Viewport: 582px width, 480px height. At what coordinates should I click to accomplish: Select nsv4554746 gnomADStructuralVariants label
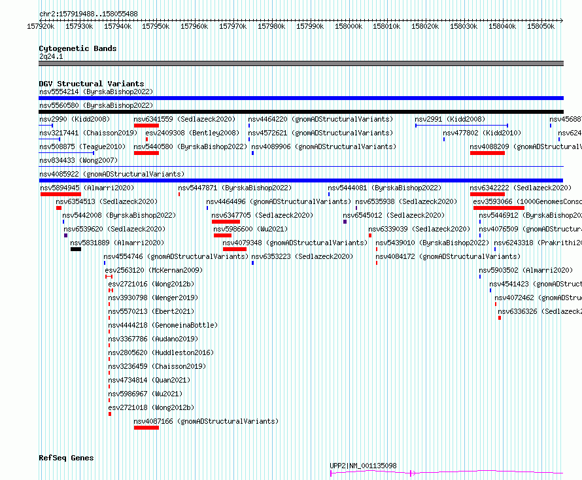click(175, 256)
